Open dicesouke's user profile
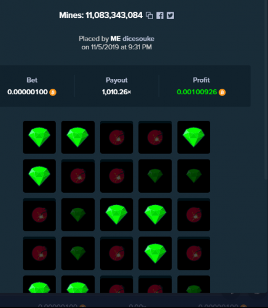The width and height of the screenshot is (268, 308). (138, 39)
